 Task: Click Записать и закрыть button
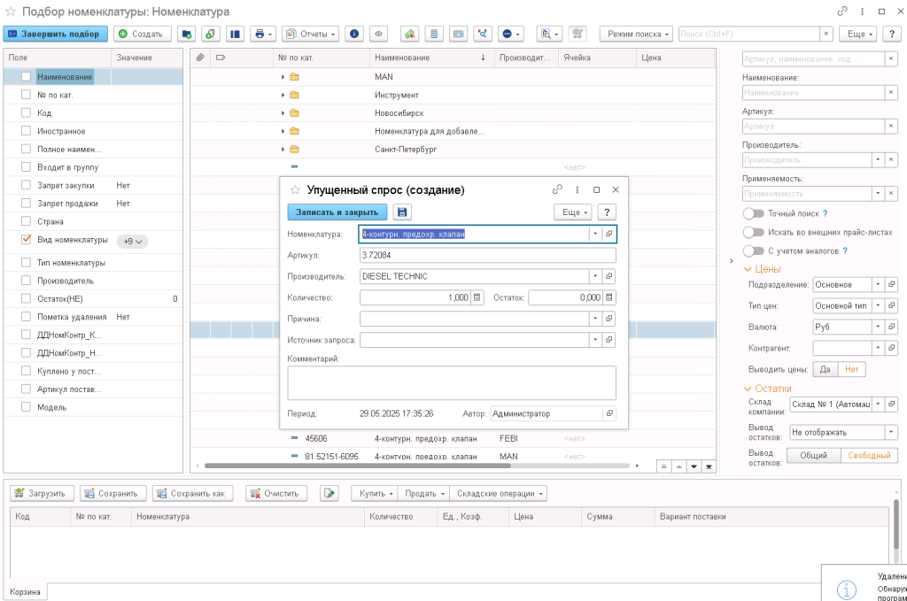[x=337, y=212]
